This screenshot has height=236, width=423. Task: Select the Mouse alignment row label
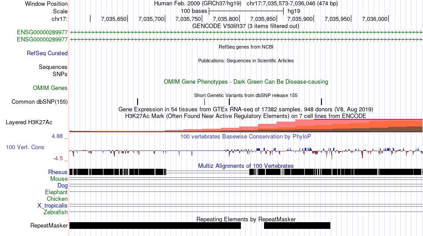pyautogui.click(x=59, y=179)
